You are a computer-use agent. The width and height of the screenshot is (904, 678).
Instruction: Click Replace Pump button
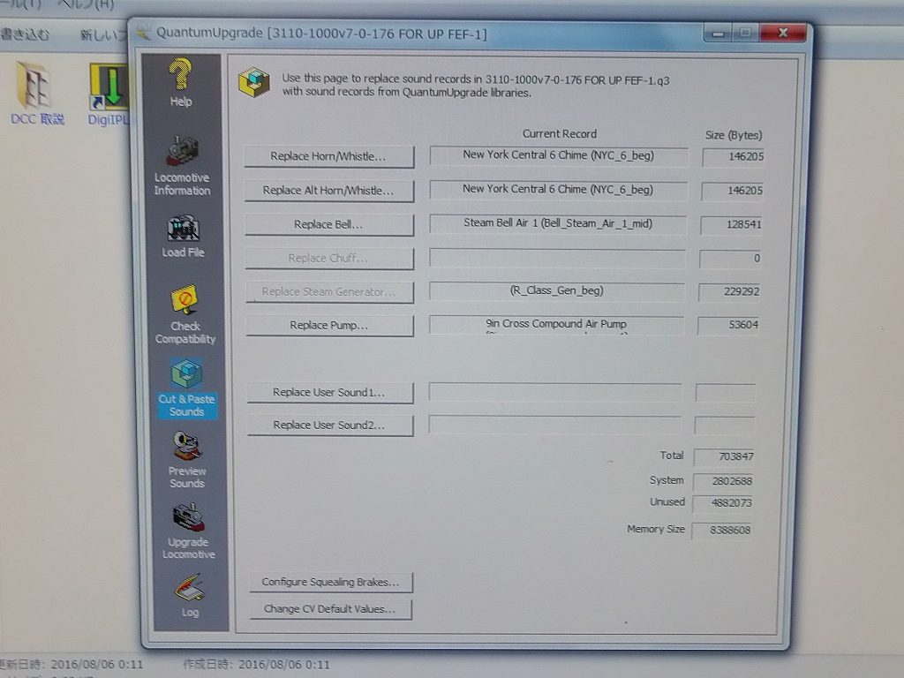(x=329, y=325)
